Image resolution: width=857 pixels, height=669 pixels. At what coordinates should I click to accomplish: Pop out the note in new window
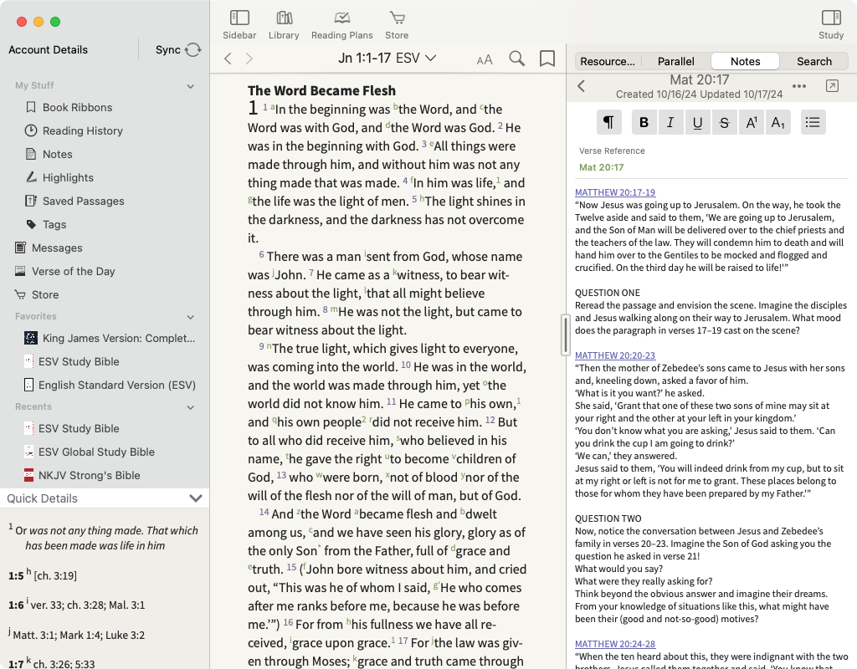(x=832, y=86)
